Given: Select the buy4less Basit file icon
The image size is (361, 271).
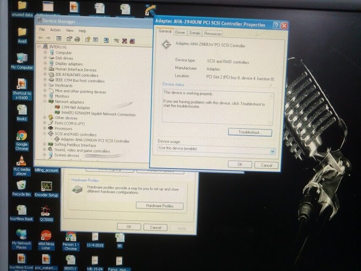Looking at the screenshot, I should pos(22,213).
